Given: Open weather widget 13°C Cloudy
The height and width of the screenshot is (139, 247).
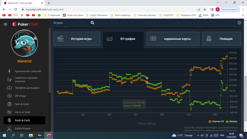Looking at the screenshot, I should pos(182,135).
